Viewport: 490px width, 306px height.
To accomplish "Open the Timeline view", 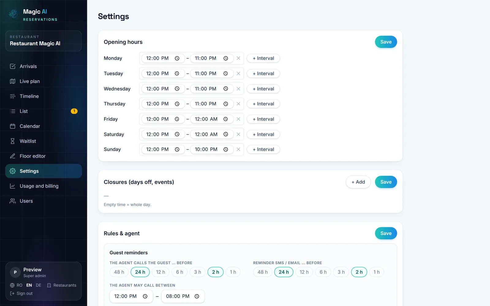I will point(43,96).
